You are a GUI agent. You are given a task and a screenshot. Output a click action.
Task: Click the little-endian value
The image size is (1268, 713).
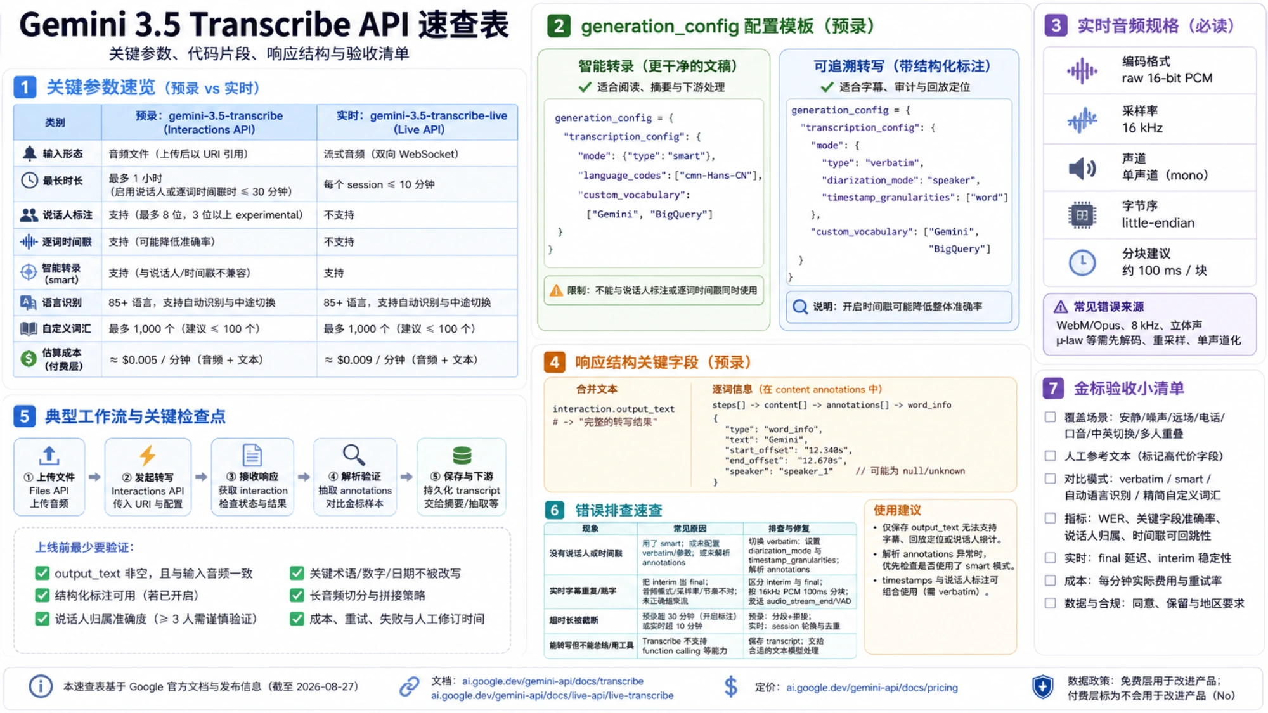coord(1158,222)
